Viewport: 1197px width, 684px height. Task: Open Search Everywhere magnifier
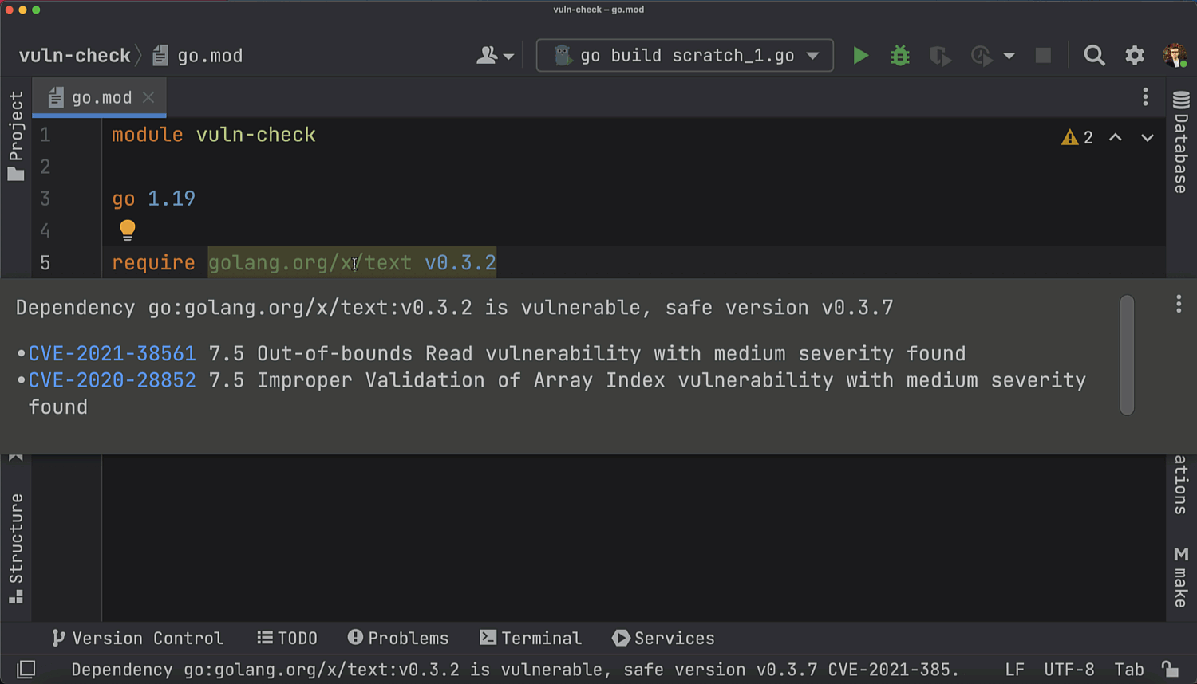click(1094, 56)
